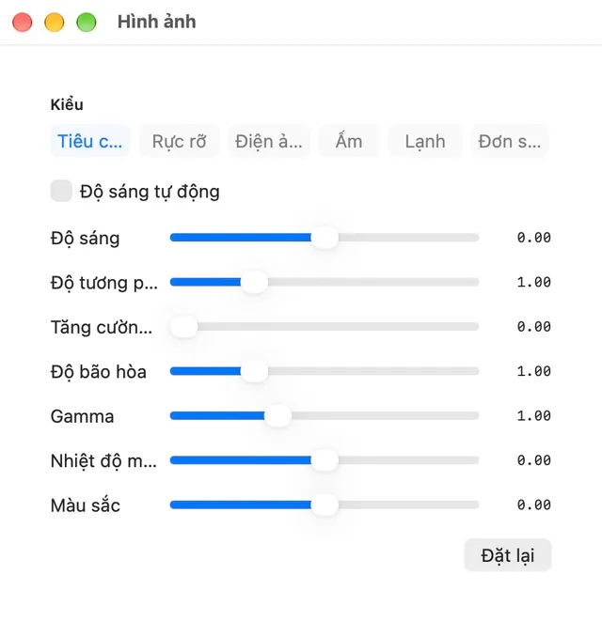The image size is (602, 621).
Task: Click the Gamma label
Action: 83,416
